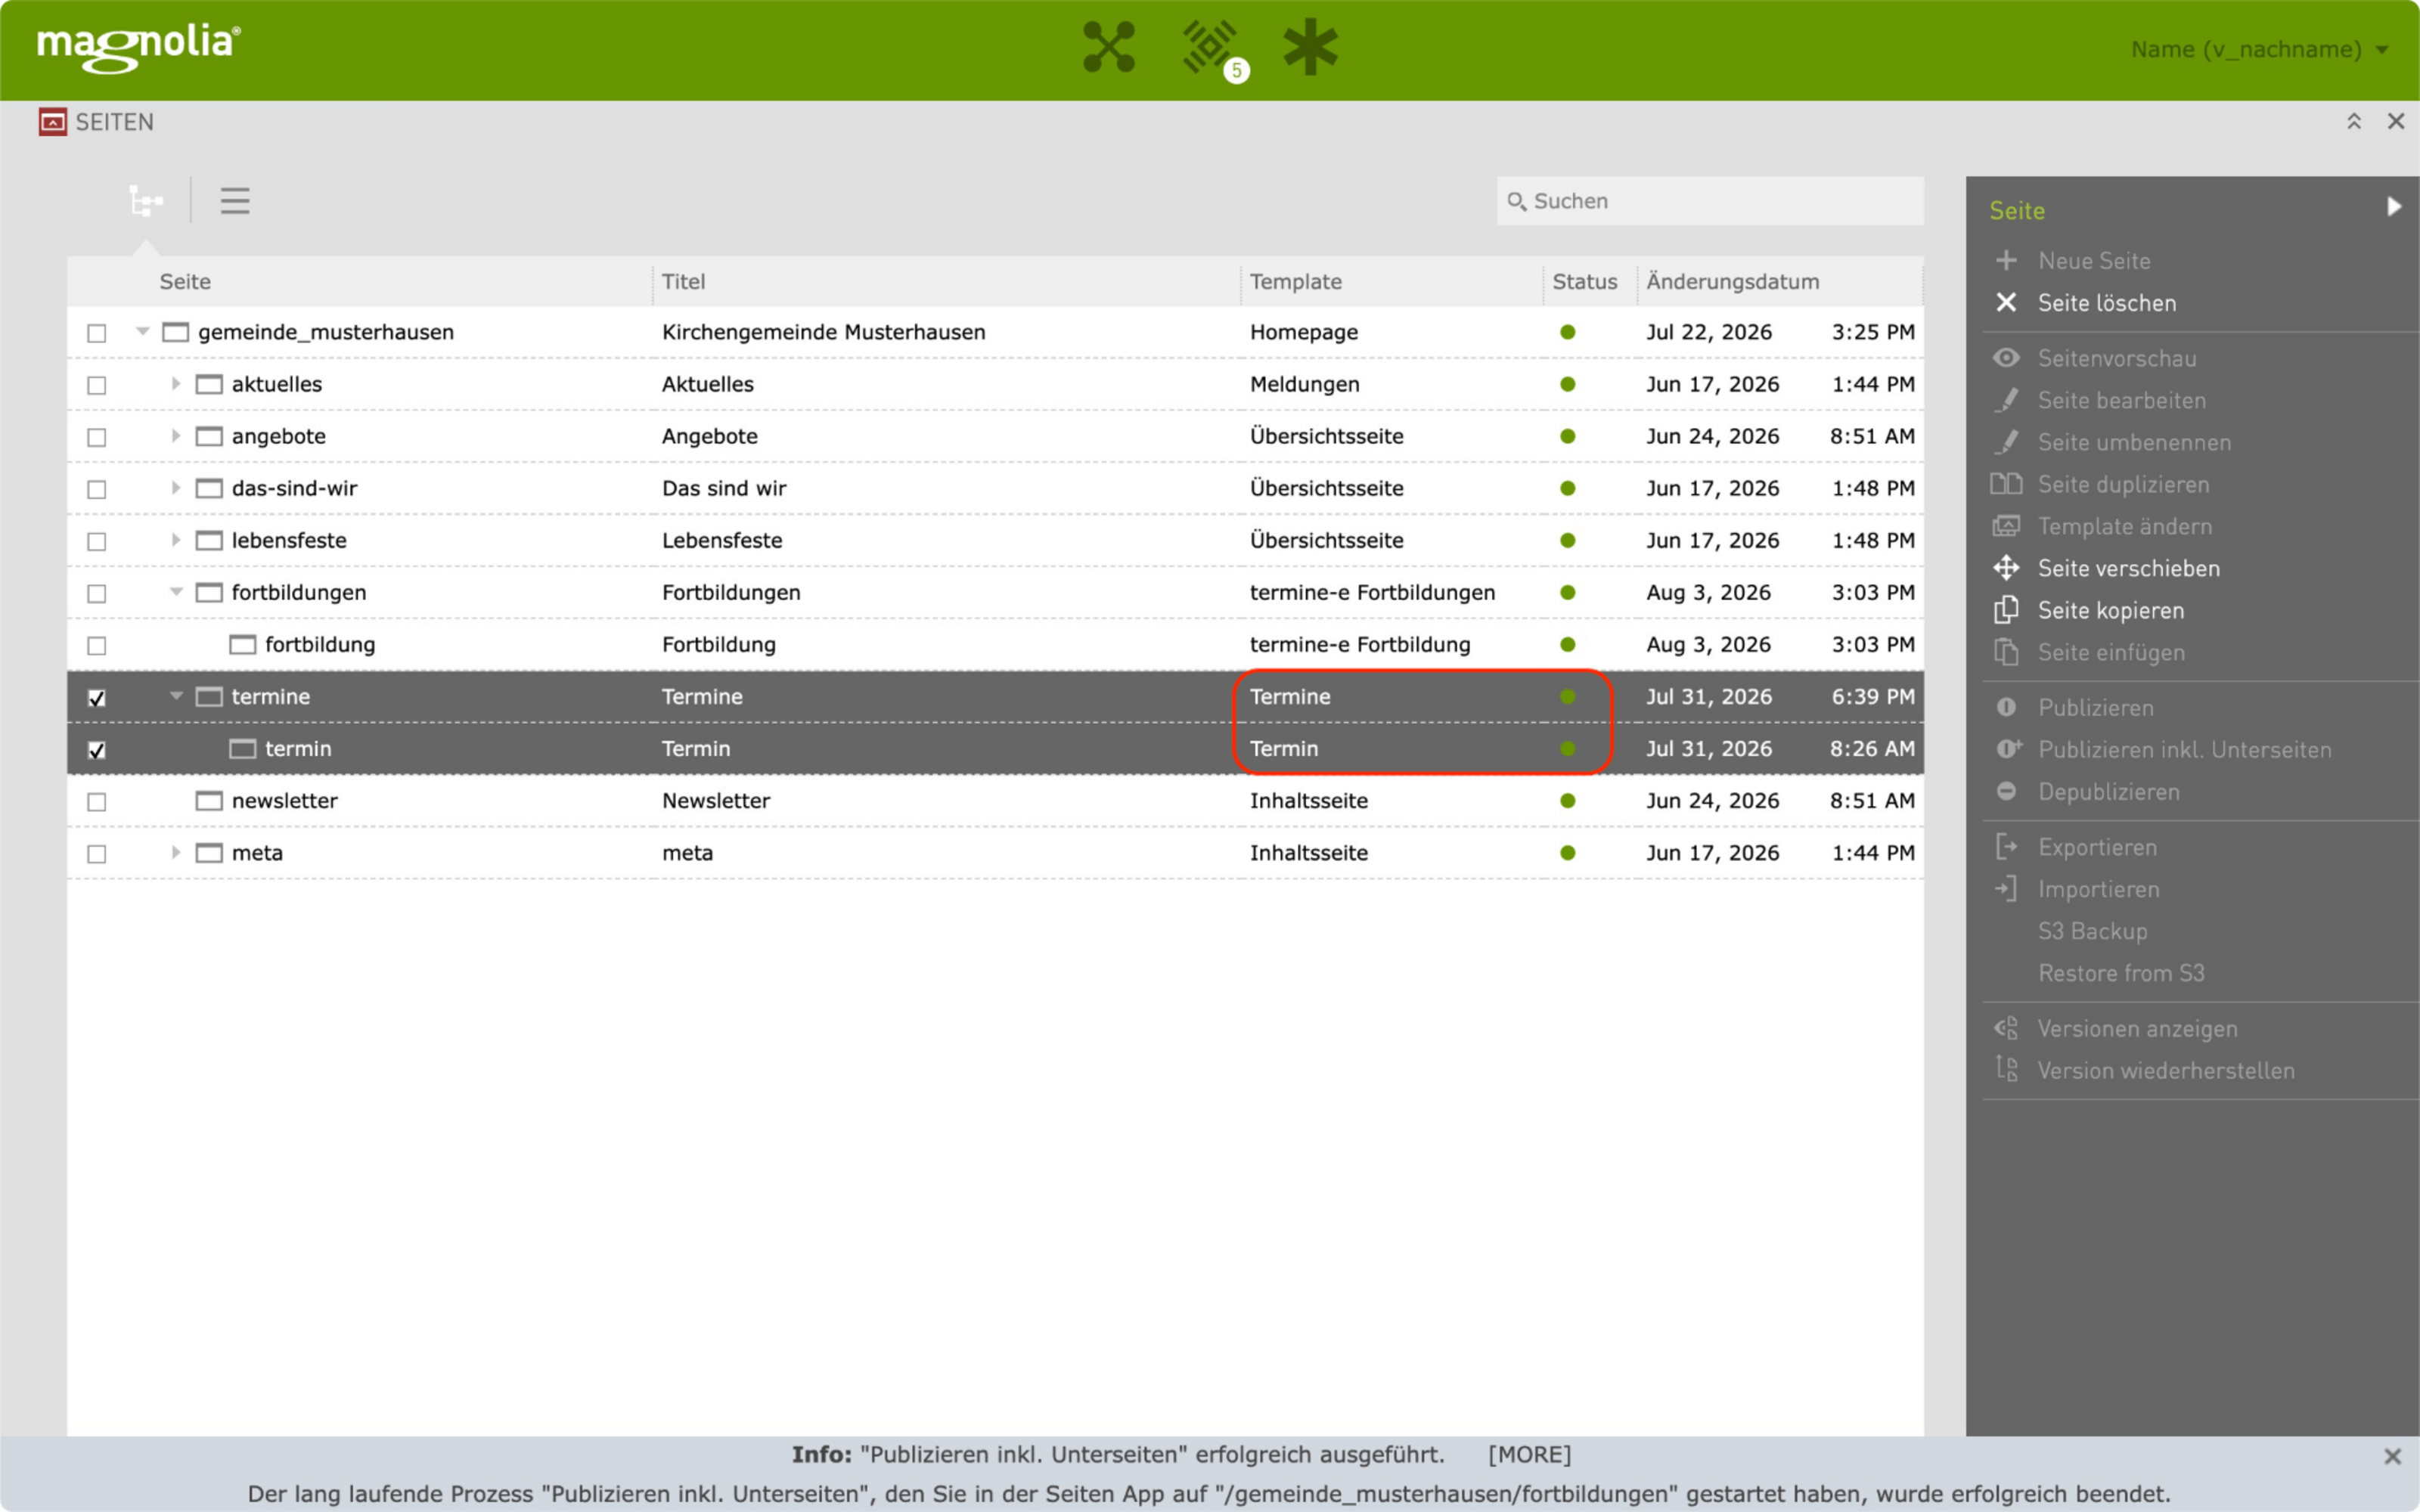Click the Versionen anzeigen icon
Viewport: 2420px width, 1512px height.
2006,1029
